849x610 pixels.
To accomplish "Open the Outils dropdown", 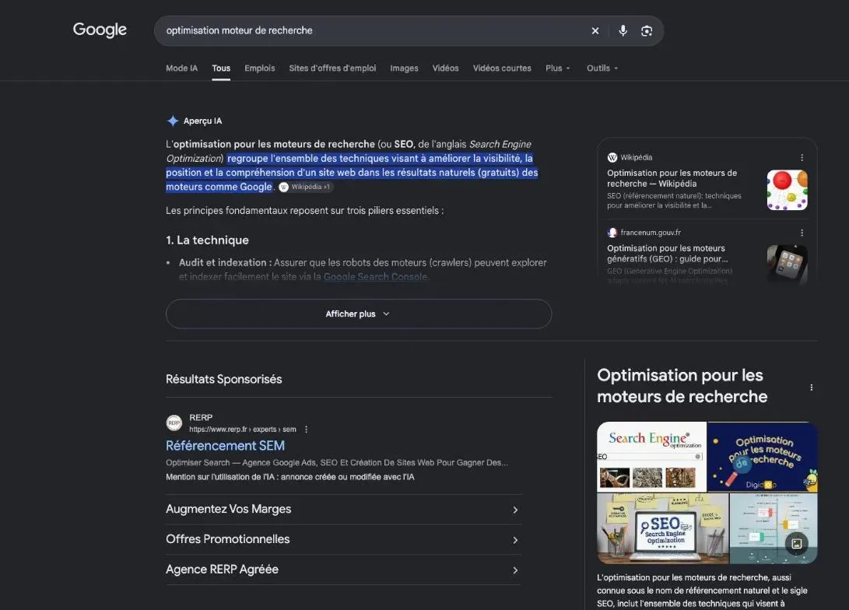I will (602, 68).
